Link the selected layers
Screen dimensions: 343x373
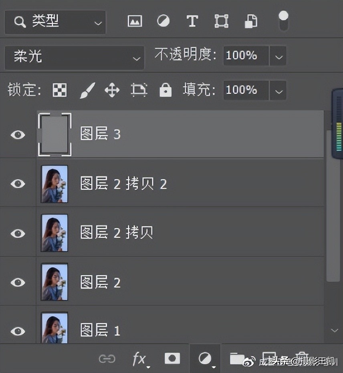point(107,359)
